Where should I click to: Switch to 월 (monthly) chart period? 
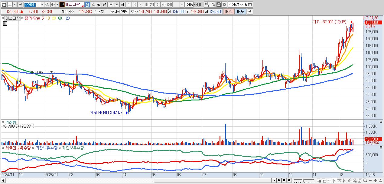click(99, 5)
